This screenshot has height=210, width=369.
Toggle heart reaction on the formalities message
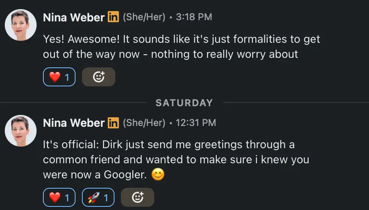click(x=59, y=77)
